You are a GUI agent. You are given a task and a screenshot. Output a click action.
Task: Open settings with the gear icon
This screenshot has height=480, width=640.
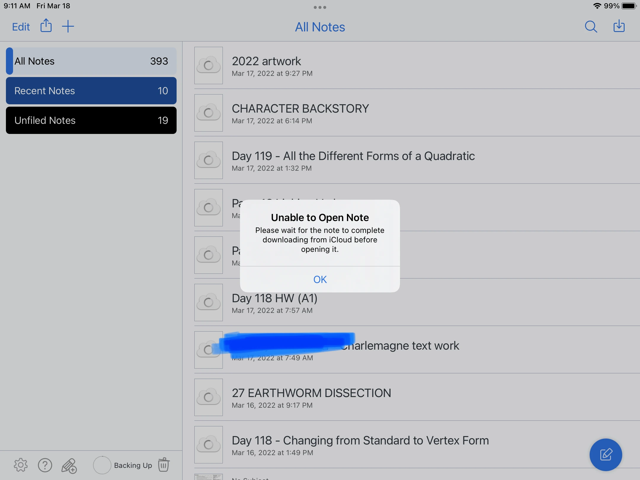tap(21, 465)
